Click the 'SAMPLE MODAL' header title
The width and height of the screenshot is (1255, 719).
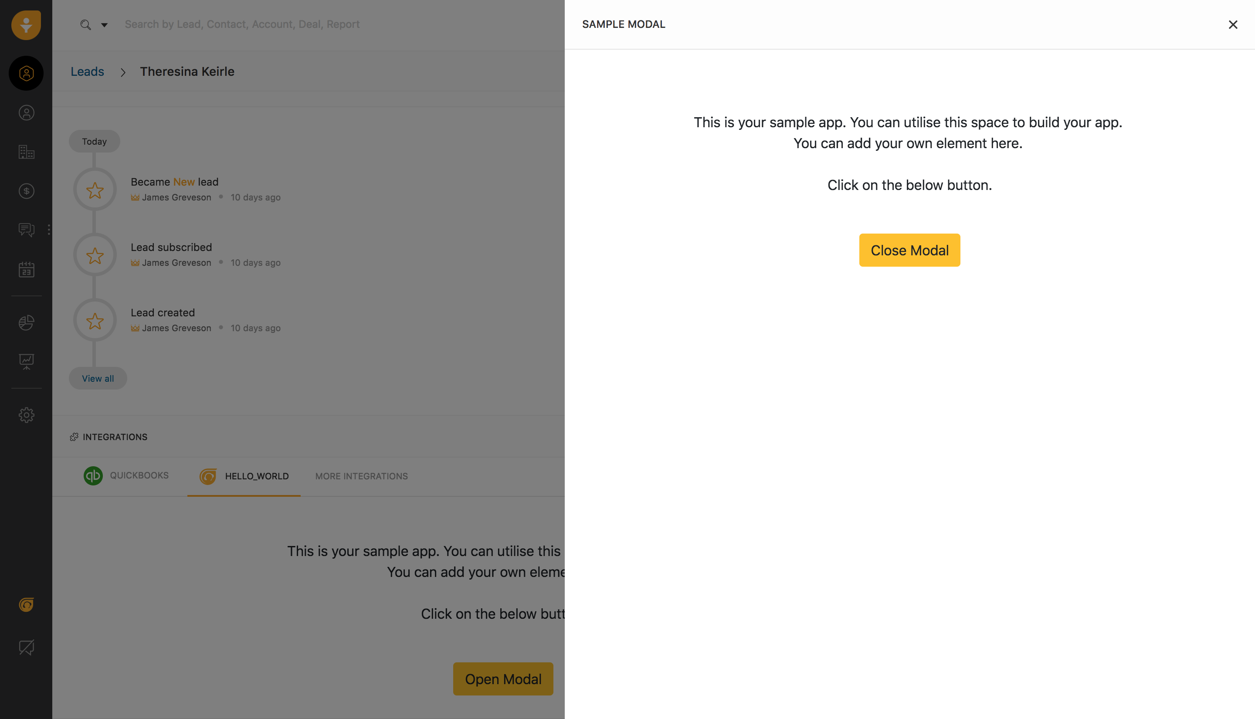click(x=624, y=24)
